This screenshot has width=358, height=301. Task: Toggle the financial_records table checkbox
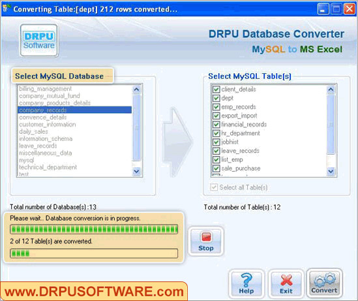pos(216,124)
